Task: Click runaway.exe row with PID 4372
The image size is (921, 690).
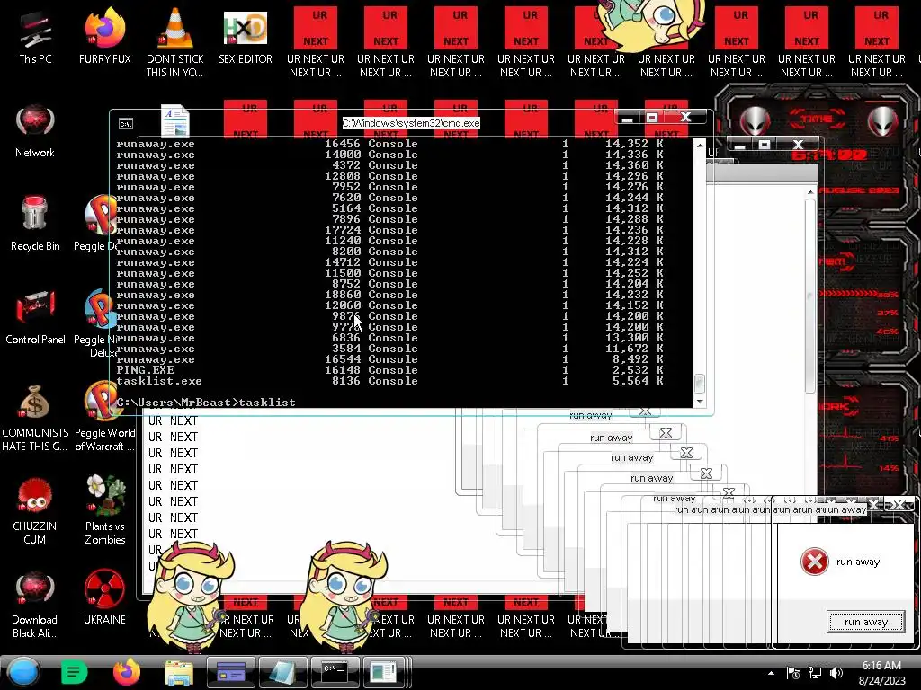Action: pos(390,165)
